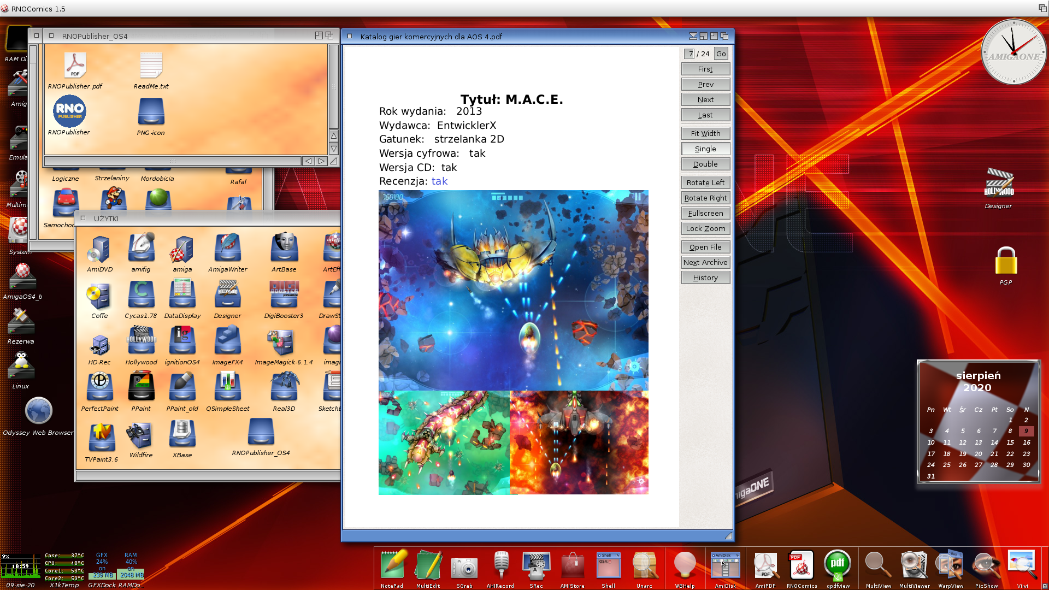Jump to Last page
The height and width of the screenshot is (590, 1049).
click(705, 115)
